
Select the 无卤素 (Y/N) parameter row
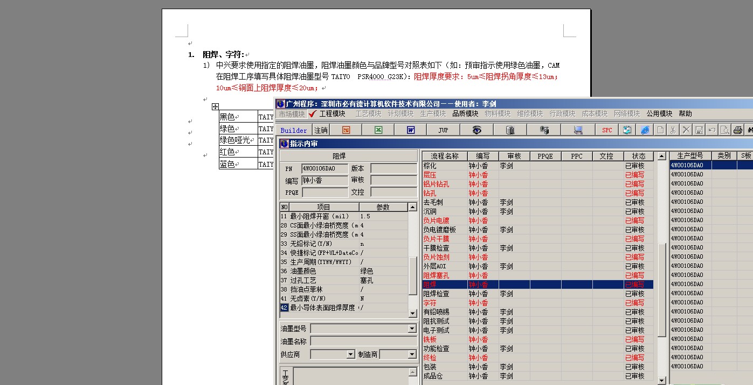coord(344,299)
